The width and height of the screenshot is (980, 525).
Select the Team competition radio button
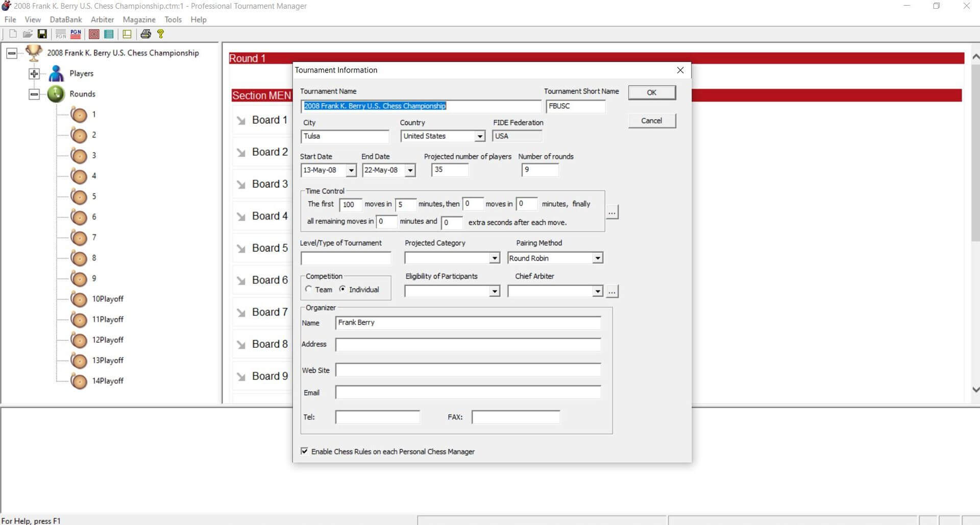point(309,289)
